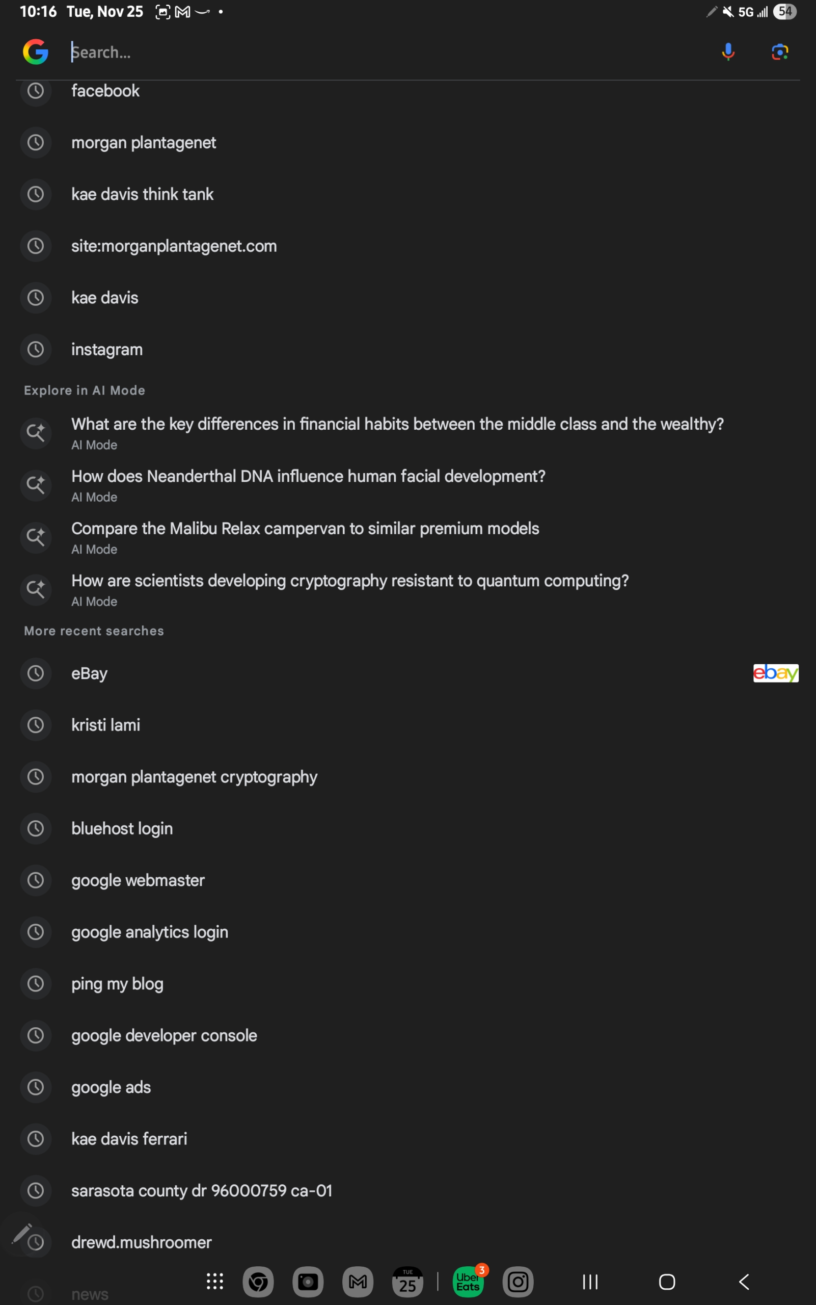816x1305 pixels.
Task: Open Chrome from the taskbar
Action: [258, 1281]
